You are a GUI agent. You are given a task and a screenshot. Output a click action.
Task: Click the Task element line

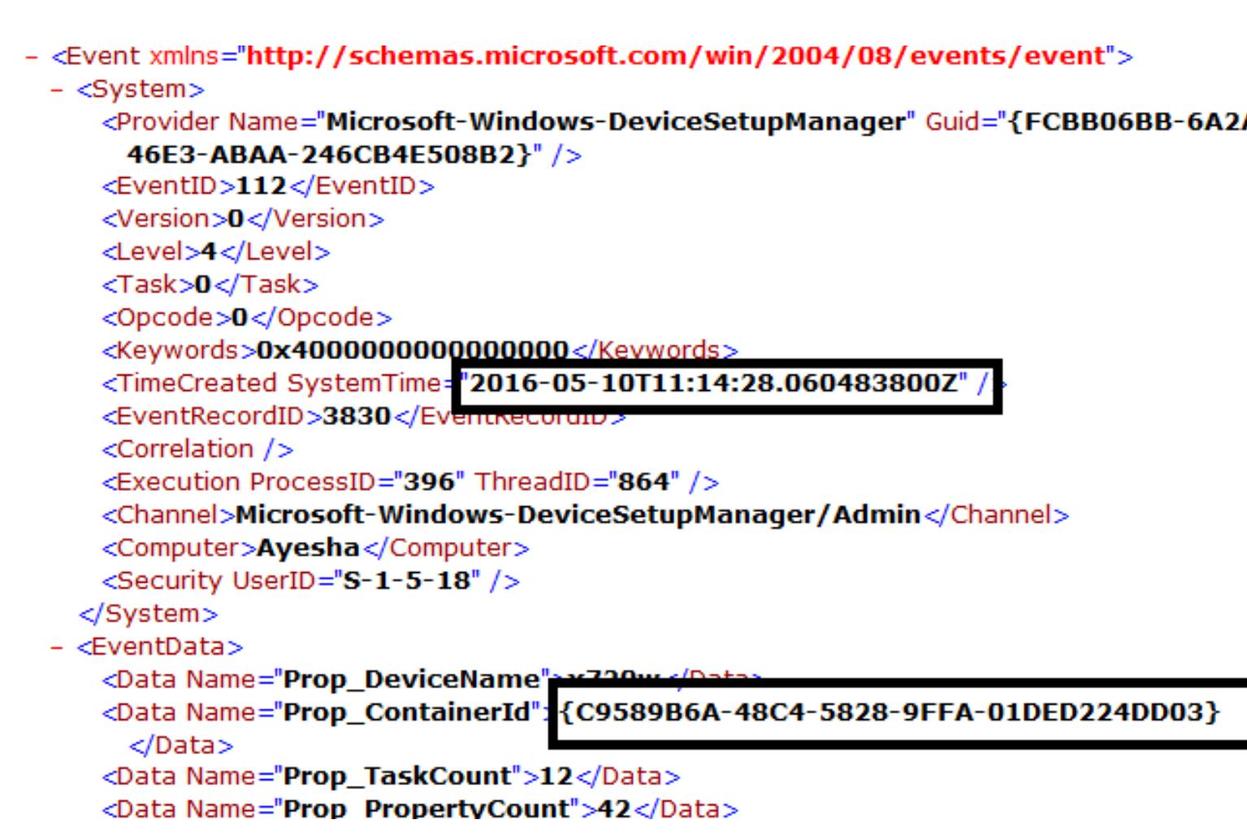210,285
